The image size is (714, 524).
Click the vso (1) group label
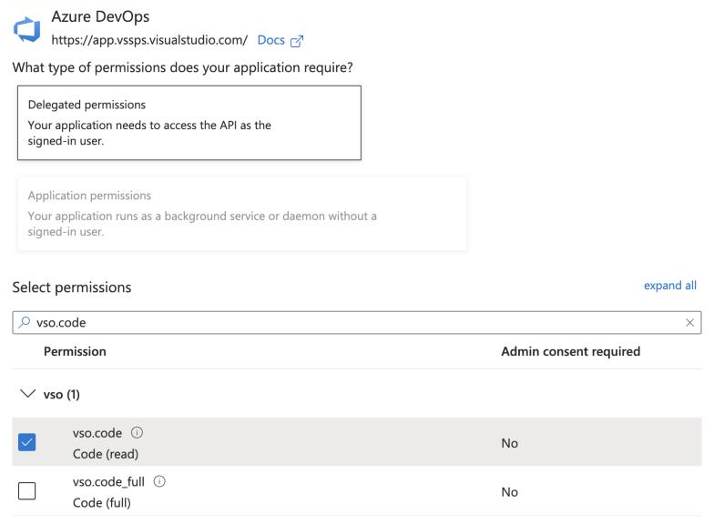tap(62, 395)
